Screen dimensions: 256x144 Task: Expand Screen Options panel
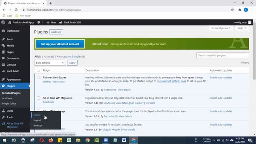click(221, 28)
